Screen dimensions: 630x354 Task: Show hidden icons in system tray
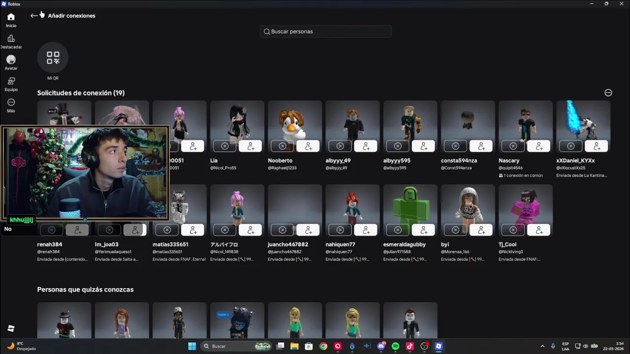(542, 346)
